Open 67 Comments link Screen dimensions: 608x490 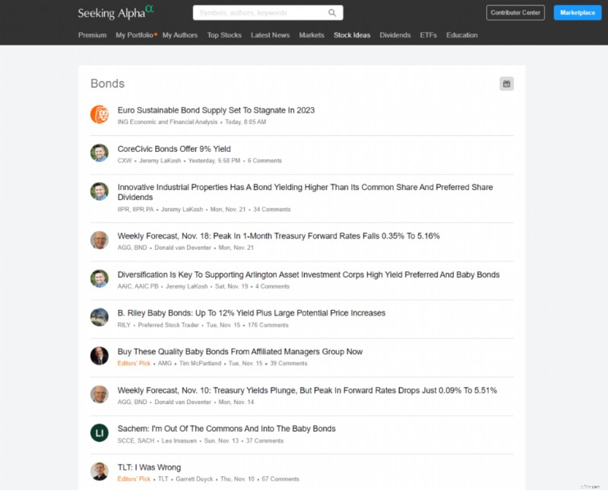pos(280,479)
